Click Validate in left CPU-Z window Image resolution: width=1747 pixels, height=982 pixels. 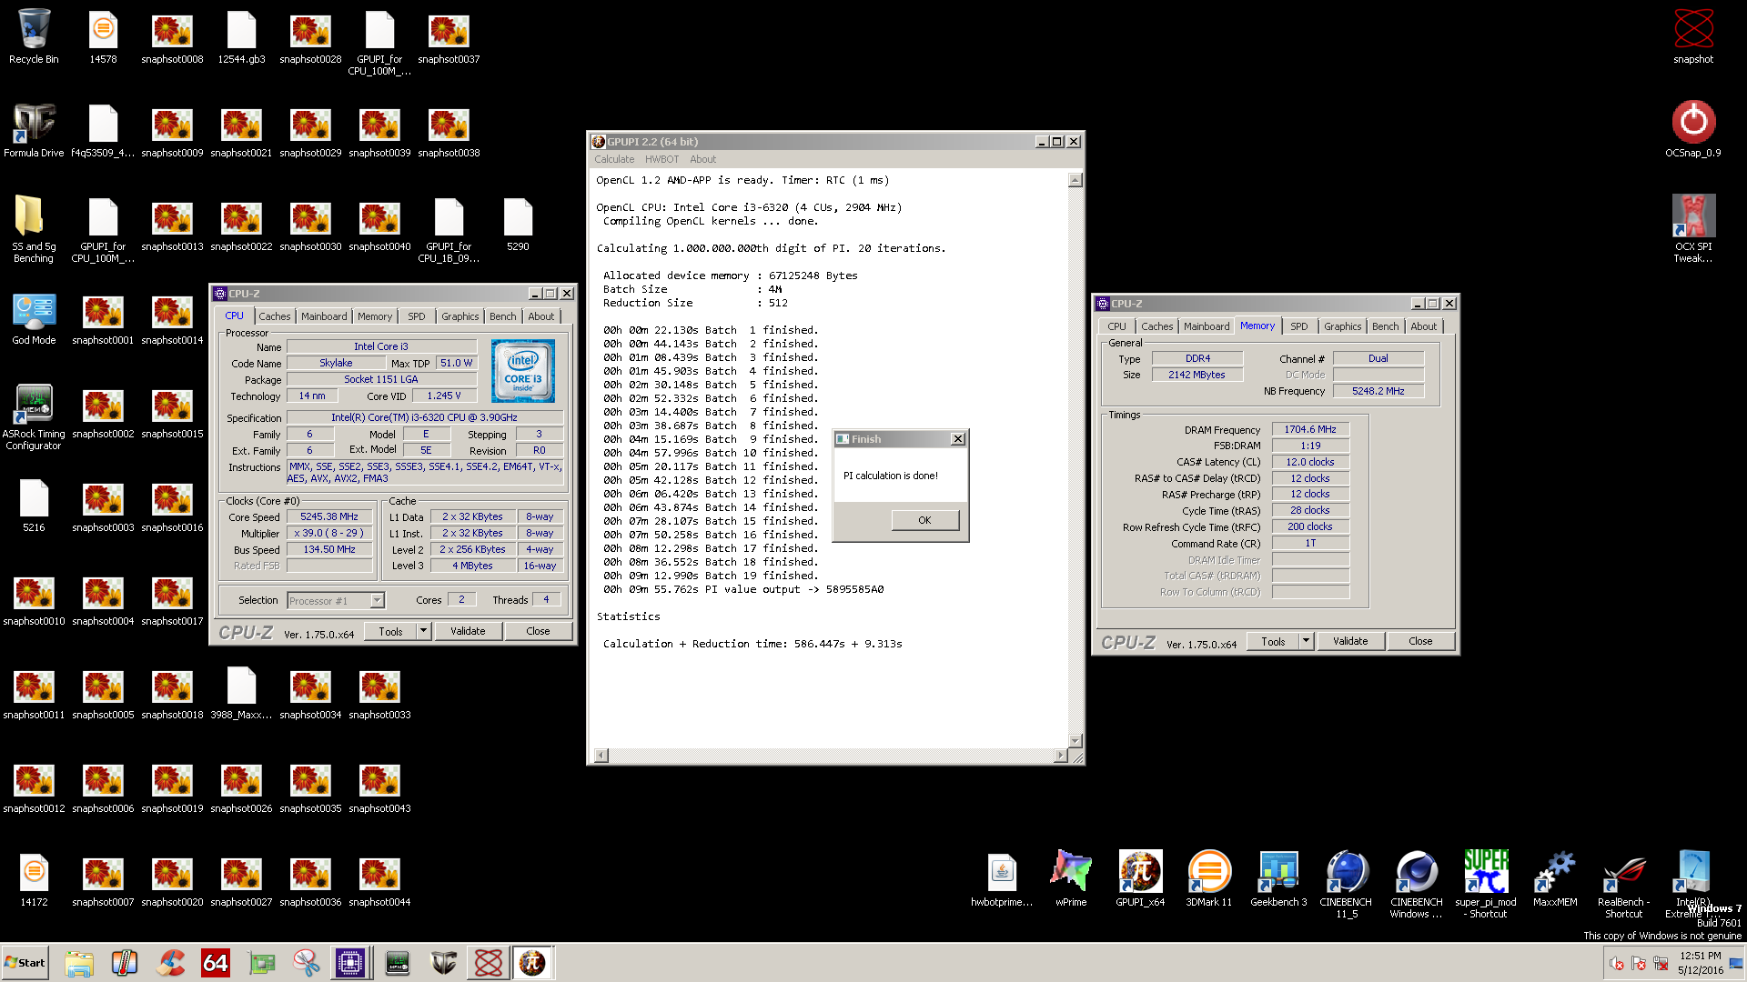click(x=468, y=631)
